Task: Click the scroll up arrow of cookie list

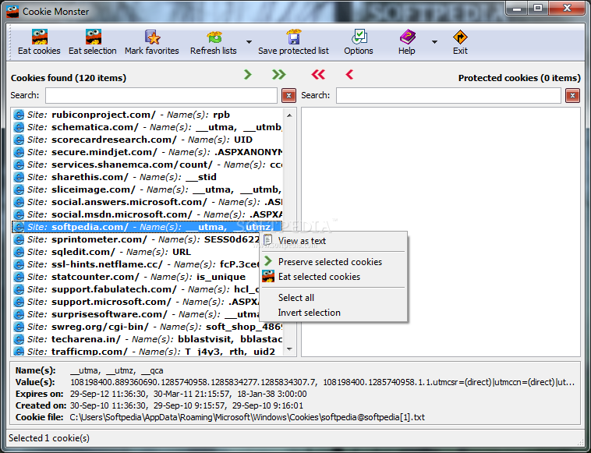Action: (289, 115)
